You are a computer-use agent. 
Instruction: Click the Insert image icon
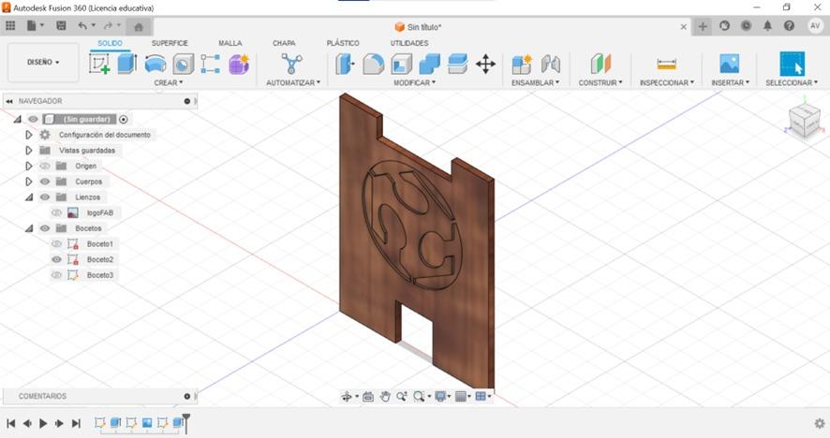[730, 64]
